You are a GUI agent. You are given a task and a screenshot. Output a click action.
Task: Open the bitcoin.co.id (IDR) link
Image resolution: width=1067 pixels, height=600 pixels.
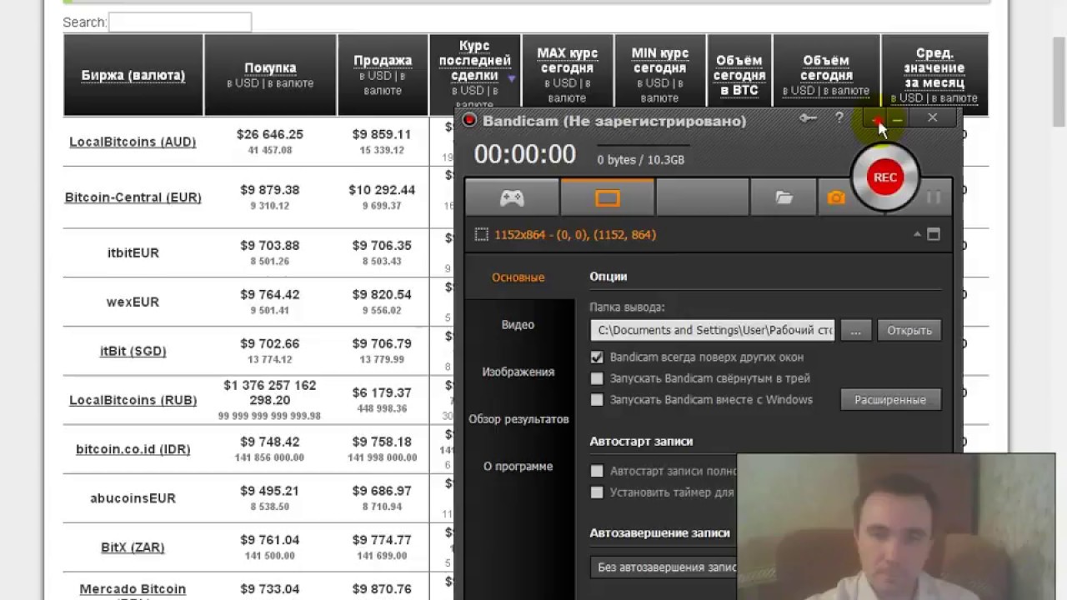(133, 449)
